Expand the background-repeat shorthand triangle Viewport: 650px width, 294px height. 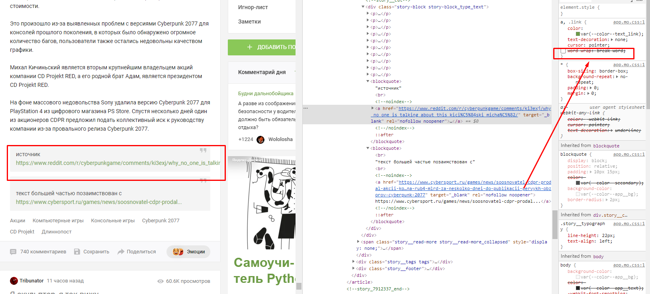pos(617,77)
